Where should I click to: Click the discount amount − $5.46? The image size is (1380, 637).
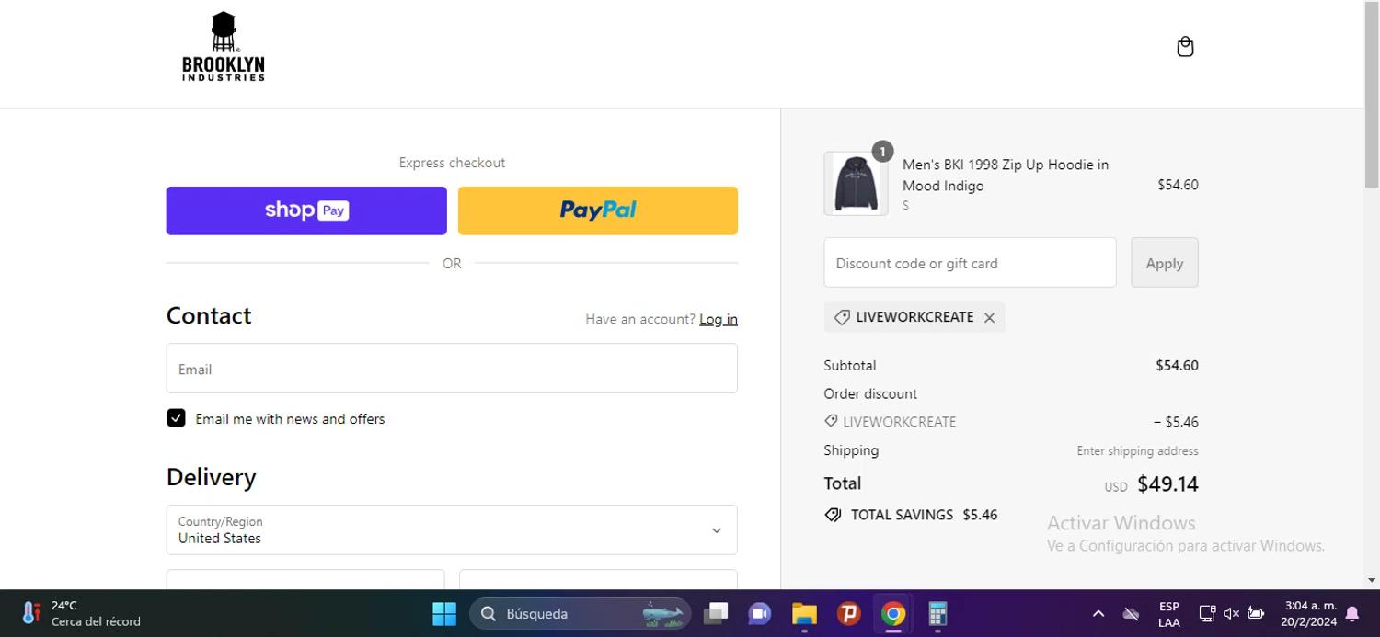point(1176,422)
